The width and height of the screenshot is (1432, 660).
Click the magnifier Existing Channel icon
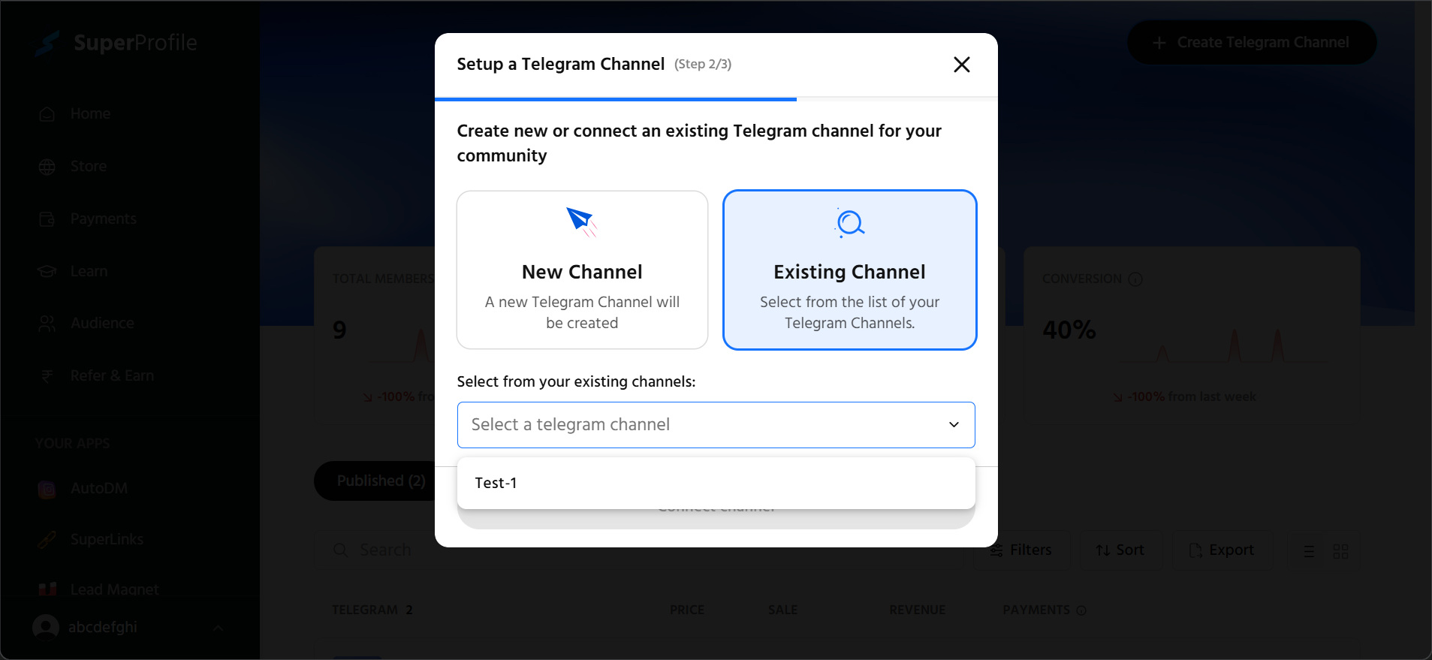pyautogui.click(x=850, y=223)
